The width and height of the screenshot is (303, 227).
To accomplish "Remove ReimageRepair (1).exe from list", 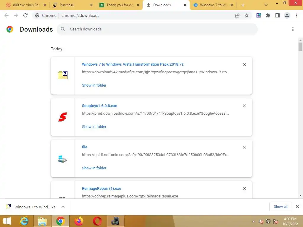I will pyautogui.click(x=244, y=189).
